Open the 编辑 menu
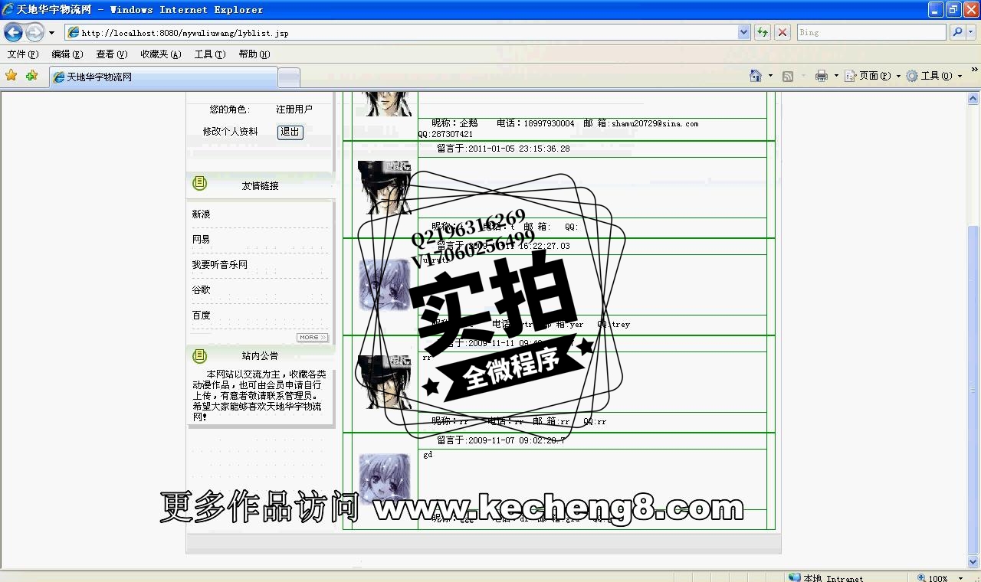 (x=67, y=54)
